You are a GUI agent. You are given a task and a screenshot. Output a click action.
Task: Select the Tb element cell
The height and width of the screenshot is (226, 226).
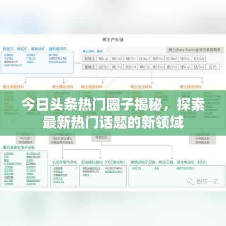[x=103, y=67]
